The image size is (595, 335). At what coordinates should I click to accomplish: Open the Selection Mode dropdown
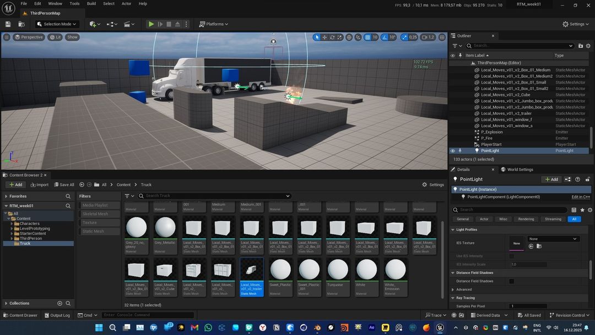(57, 24)
